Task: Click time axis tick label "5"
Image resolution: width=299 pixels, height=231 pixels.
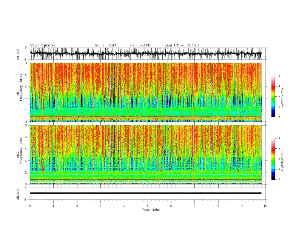Action: [148, 206]
